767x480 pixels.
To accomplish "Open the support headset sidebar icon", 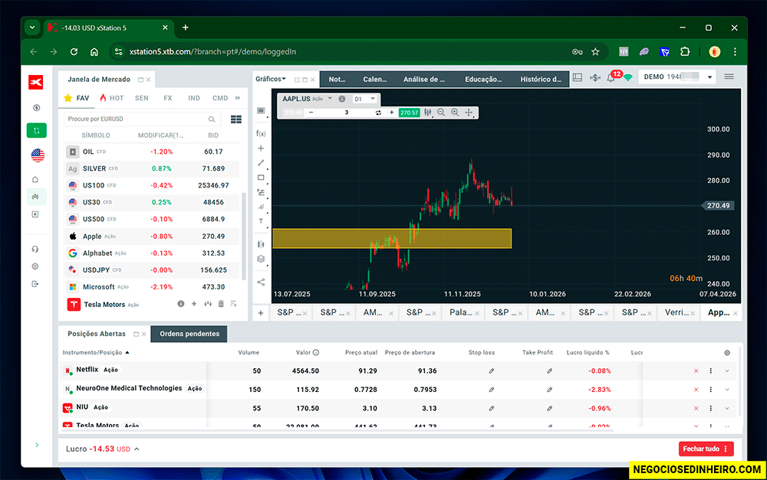I will click(35, 249).
